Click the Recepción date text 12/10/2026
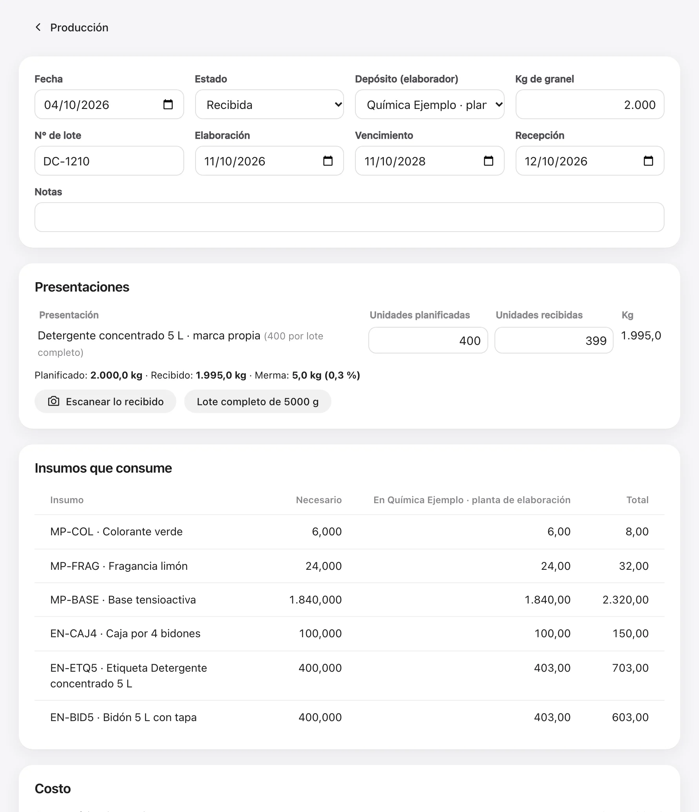Image resolution: width=699 pixels, height=812 pixels. tap(556, 161)
